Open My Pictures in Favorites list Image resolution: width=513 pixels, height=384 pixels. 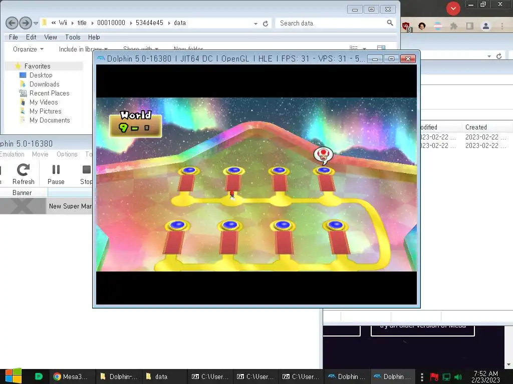[45, 111]
